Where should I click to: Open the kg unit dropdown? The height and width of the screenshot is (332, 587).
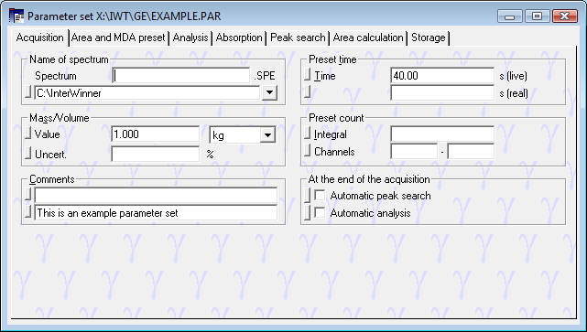[x=267, y=135]
